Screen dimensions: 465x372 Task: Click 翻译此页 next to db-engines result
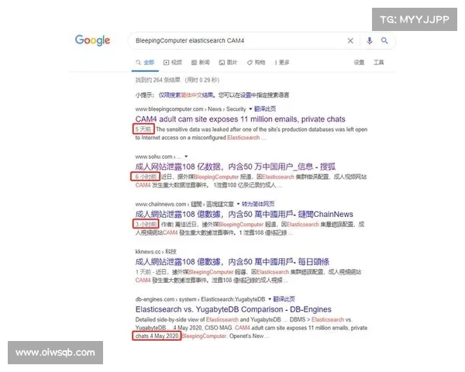pyautogui.click(x=284, y=299)
